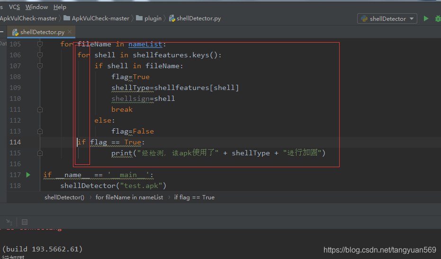Click flag=False on line 113
The image size is (441, 259).
[133, 131]
